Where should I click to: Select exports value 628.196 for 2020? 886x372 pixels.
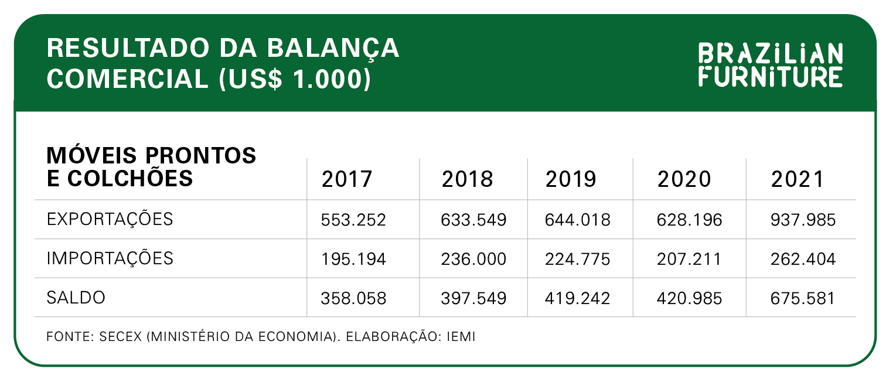click(690, 220)
